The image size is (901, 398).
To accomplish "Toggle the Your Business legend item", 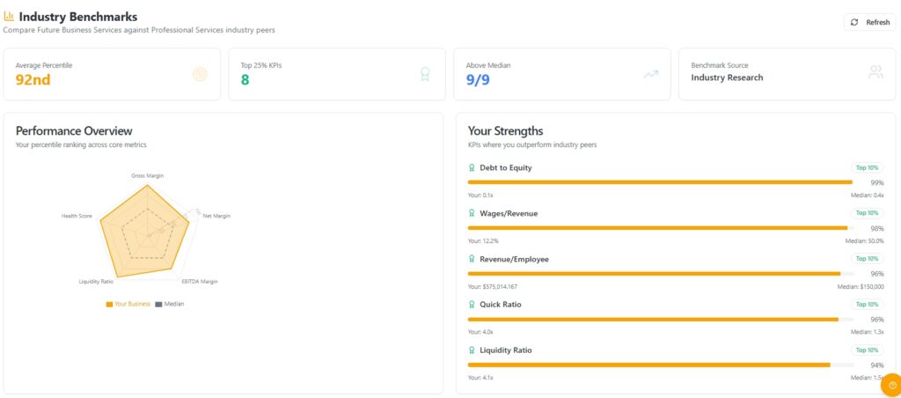I will tap(128, 304).
